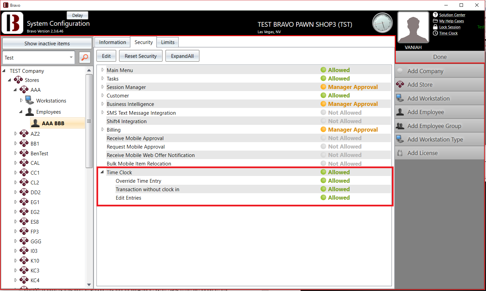Click the Session Manager orange approval status dot
Image resolution: width=486 pixels, height=291 pixels.
[x=323, y=87]
